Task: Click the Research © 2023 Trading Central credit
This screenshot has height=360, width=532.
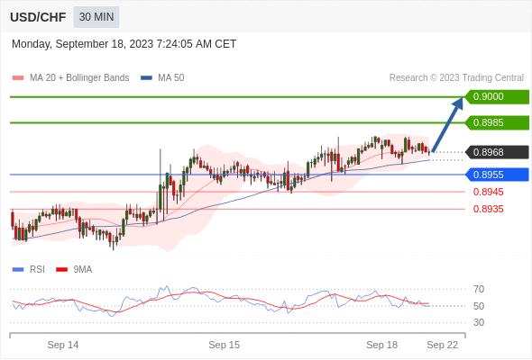Action: [x=456, y=78]
